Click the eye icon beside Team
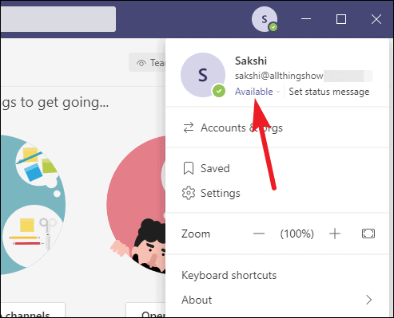 [141, 63]
